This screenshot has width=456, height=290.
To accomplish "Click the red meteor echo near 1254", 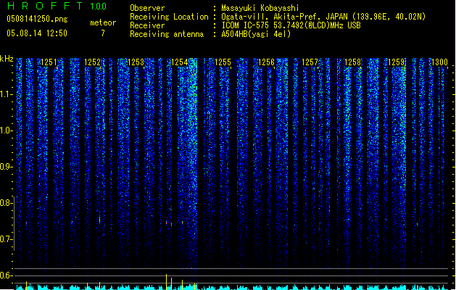I will (x=166, y=223).
